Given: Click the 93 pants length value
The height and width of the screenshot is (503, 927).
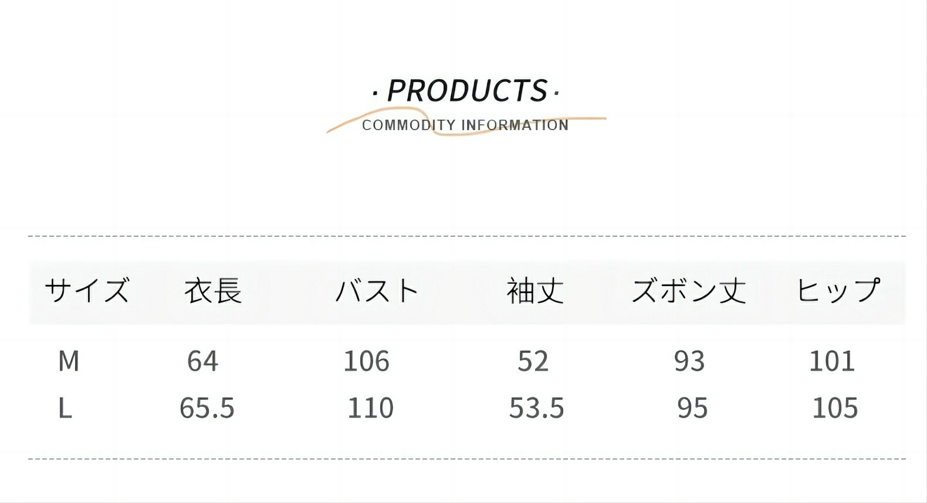Looking at the screenshot, I should pos(689,361).
